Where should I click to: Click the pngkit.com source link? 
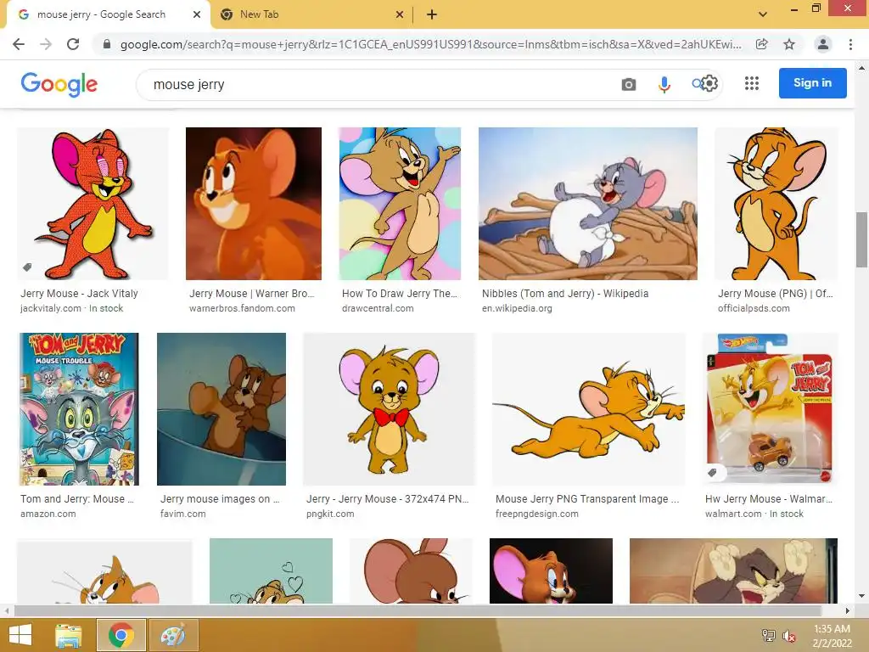tap(330, 514)
